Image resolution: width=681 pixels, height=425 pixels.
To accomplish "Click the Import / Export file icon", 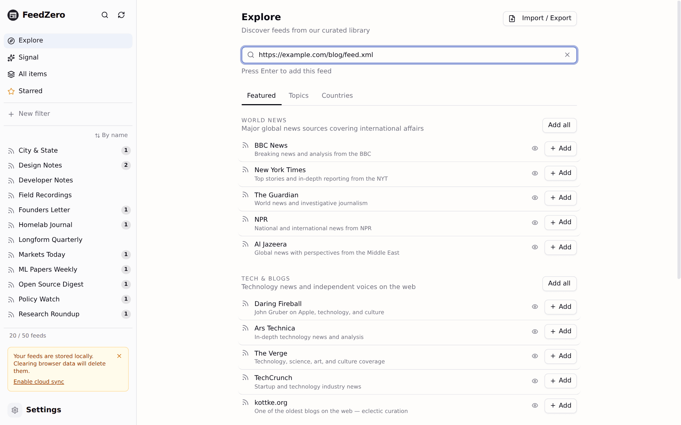I will tap(512, 18).
